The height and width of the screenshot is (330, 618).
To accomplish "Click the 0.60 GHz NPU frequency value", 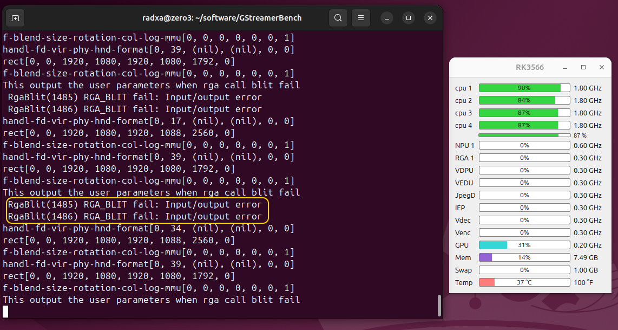I will (x=588, y=146).
